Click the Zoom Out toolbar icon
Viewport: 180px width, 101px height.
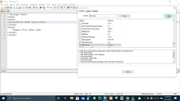click(51, 8)
